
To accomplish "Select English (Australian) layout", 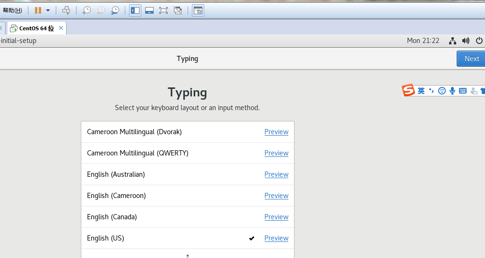I will (188, 175).
